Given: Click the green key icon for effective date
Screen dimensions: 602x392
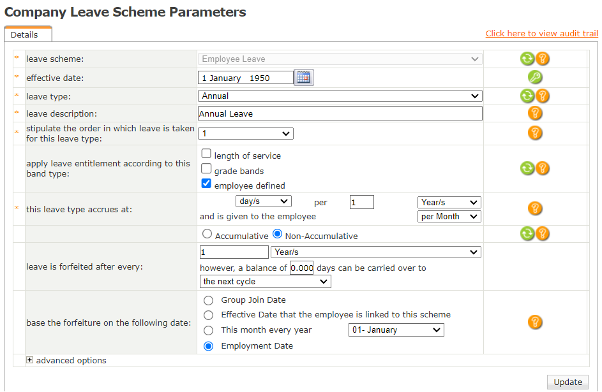Looking at the screenshot, I should coord(535,78).
